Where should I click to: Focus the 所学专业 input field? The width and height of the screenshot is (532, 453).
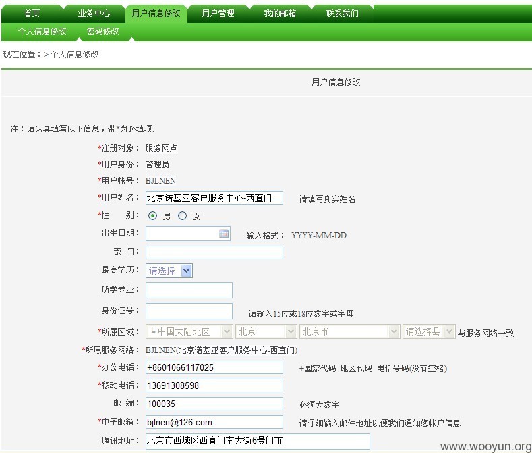coord(189,290)
